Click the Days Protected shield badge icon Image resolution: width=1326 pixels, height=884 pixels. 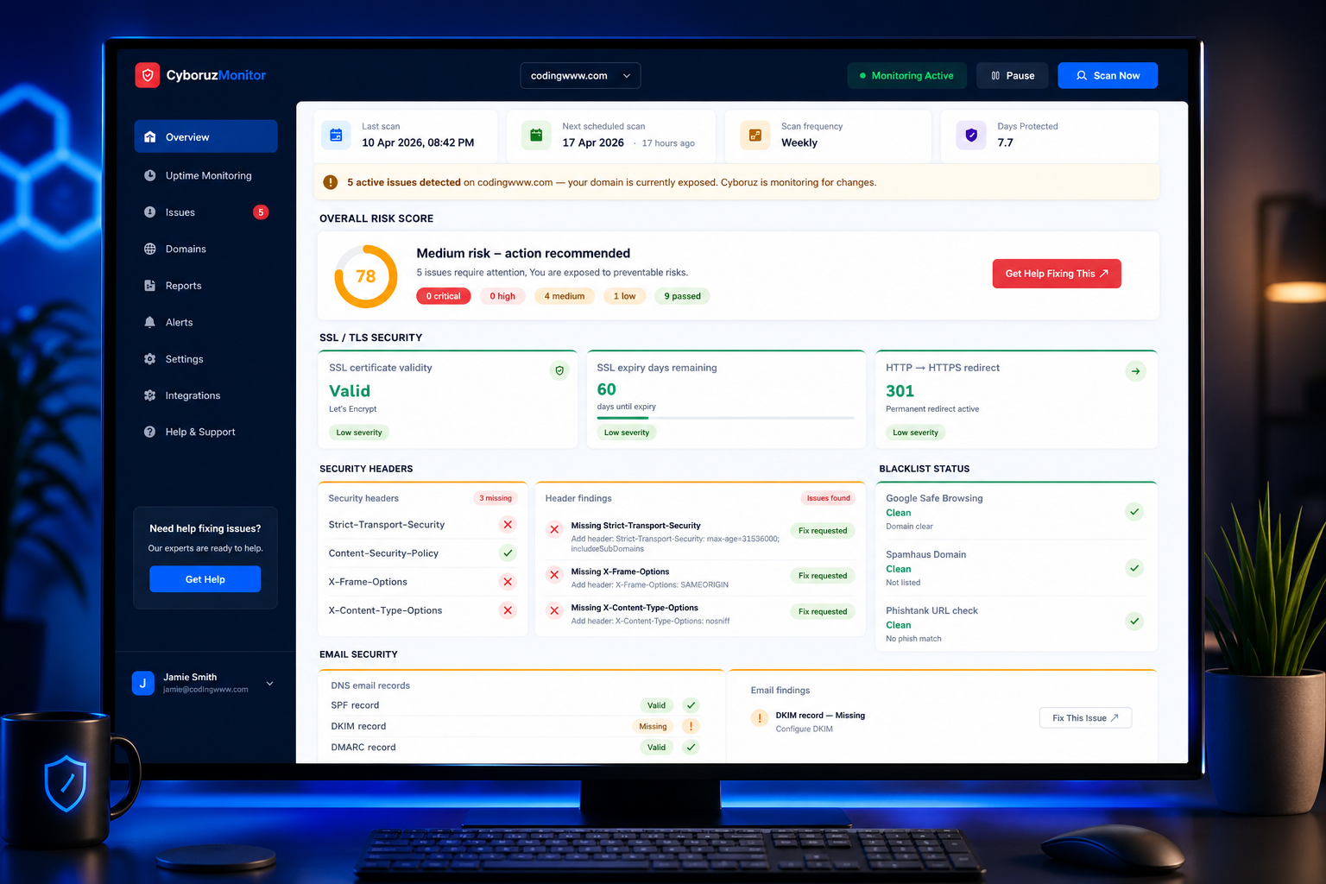click(970, 135)
